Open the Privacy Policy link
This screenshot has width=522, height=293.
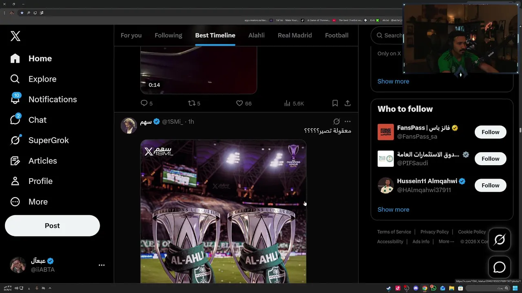(x=434, y=232)
